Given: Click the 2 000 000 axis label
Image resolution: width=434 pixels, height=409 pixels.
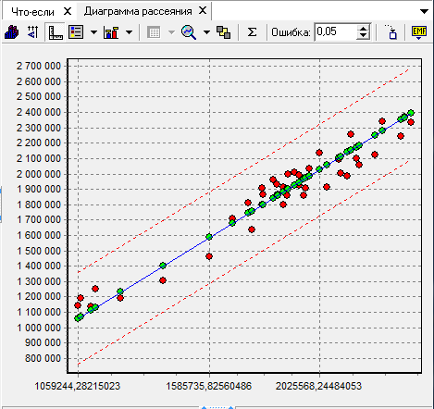Looking at the screenshot, I should click(x=39, y=174).
